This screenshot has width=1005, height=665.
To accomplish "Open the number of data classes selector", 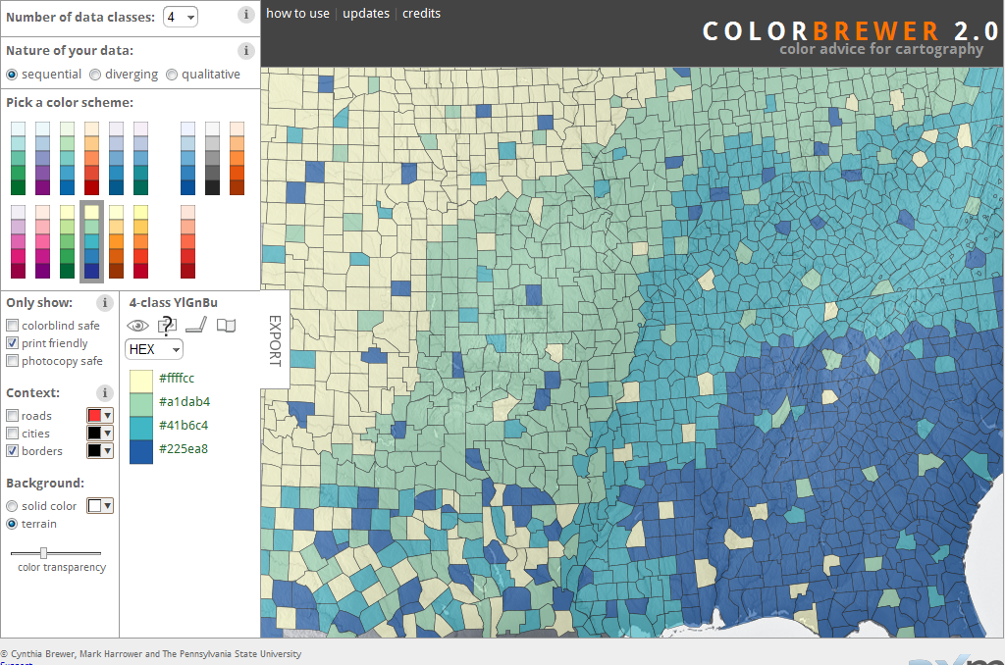I will pyautogui.click(x=178, y=15).
